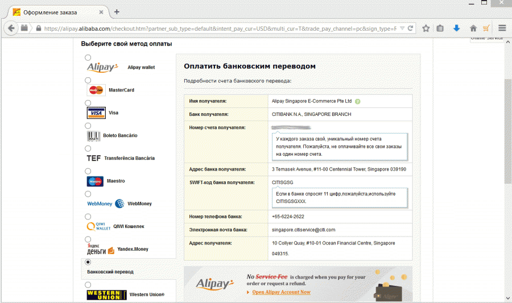Click the address bar URL field
The width and height of the screenshot is (512, 303).
coord(220,28)
